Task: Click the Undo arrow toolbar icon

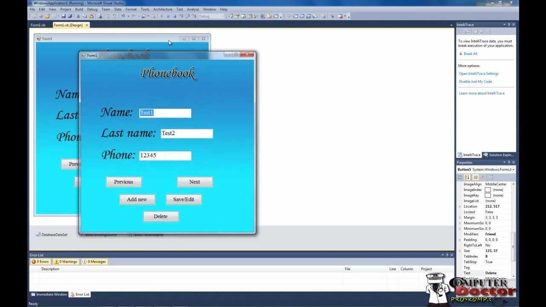Action: 123,16
